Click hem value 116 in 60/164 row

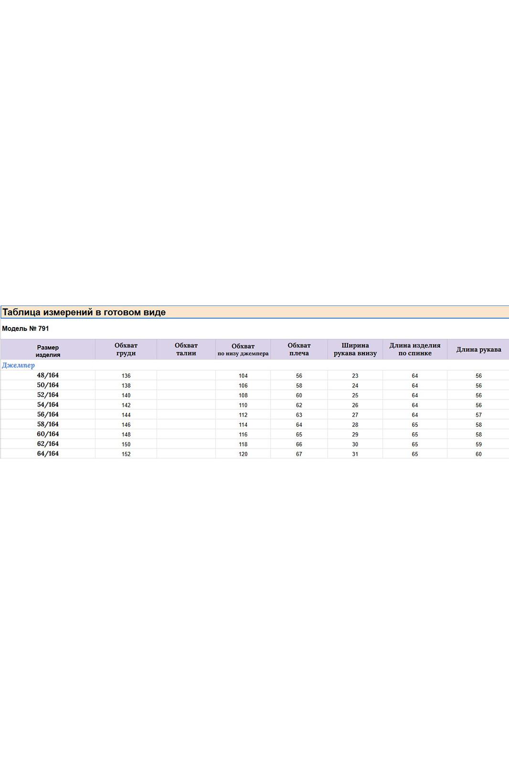(243, 435)
